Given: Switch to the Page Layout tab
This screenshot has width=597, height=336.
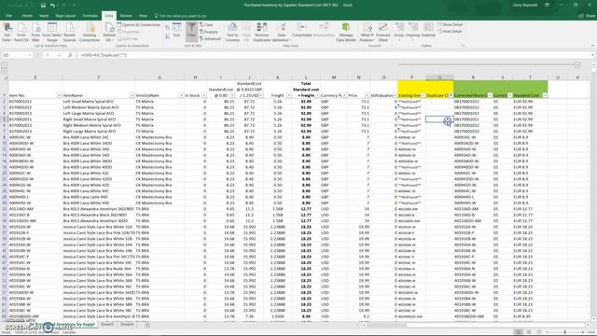Looking at the screenshot, I should pyautogui.click(x=65, y=16).
